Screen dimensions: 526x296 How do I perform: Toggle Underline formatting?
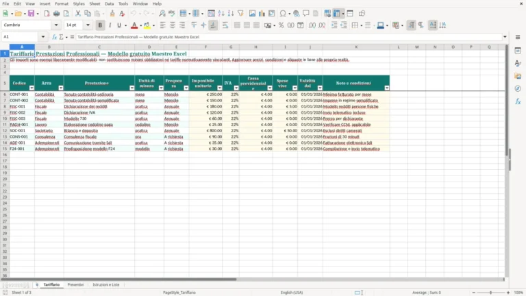point(118,25)
